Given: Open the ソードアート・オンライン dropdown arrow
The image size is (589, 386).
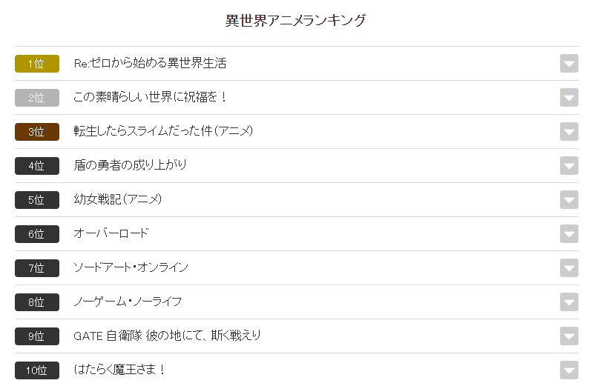Looking at the screenshot, I should [x=569, y=268].
